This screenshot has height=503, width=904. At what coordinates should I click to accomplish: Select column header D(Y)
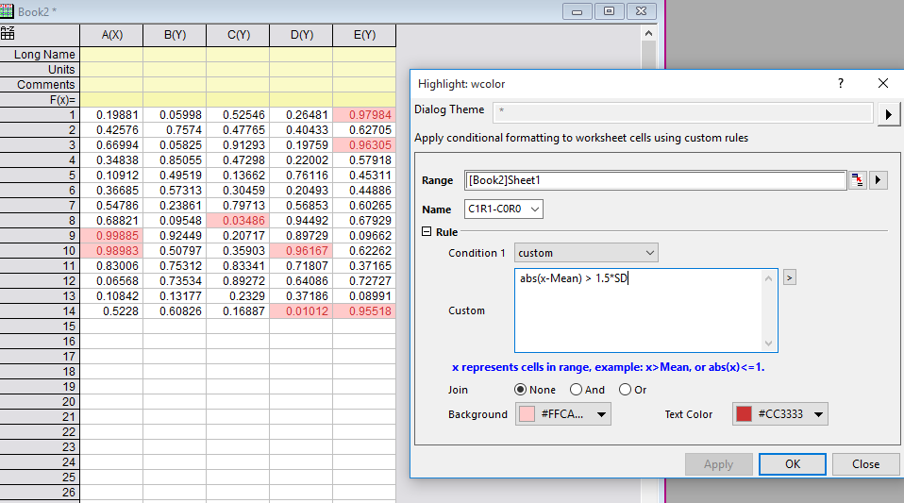click(302, 35)
